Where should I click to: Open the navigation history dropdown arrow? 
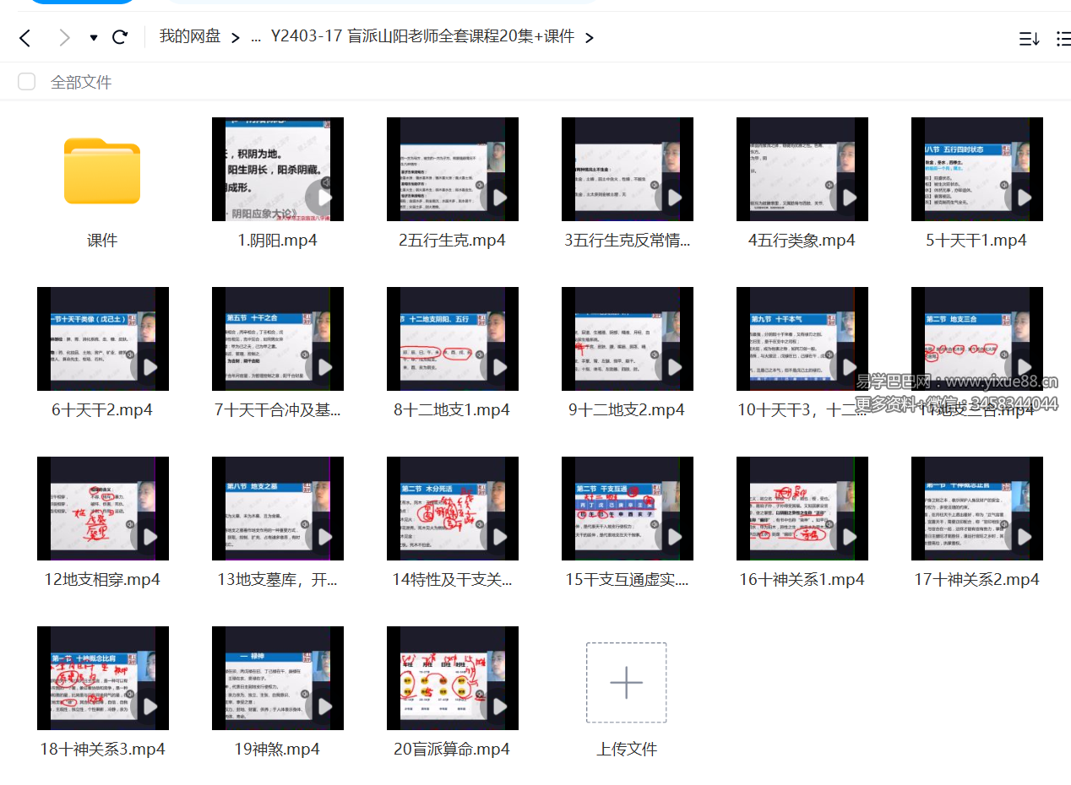click(x=93, y=37)
